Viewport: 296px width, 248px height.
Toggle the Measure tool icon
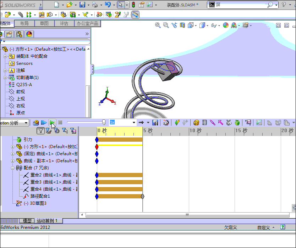coord(135,15)
